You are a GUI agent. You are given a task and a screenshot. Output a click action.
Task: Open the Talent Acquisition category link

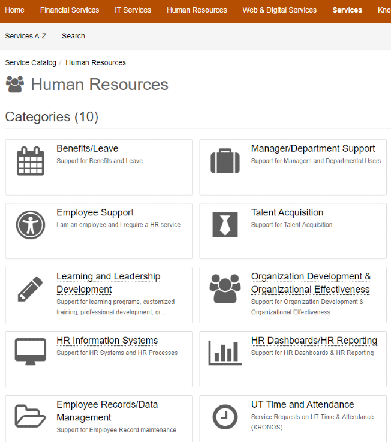click(287, 213)
